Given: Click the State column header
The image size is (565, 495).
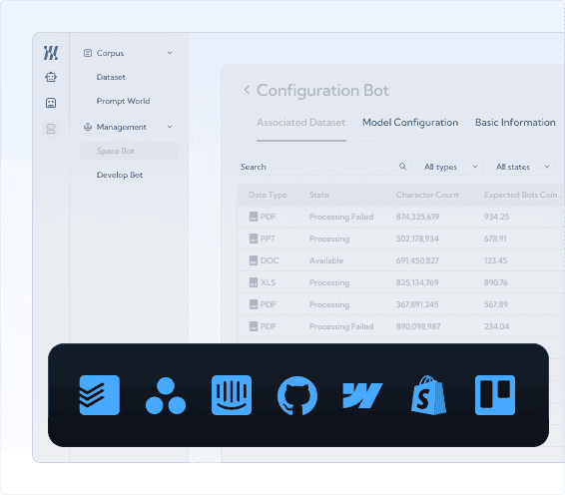Looking at the screenshot, I should [318, 195].
